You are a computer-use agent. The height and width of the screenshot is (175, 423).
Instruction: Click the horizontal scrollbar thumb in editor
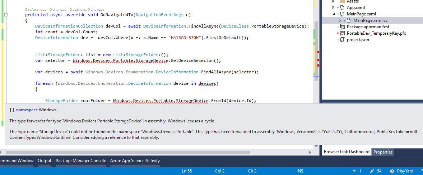pos(127,152)
